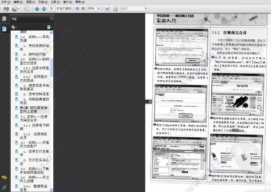Viewport: 271px width, 192px height.
Task: Select bookmark '3.3 实例3——下载并安装阿里旺旺'
Action: [x=34, y=171]
